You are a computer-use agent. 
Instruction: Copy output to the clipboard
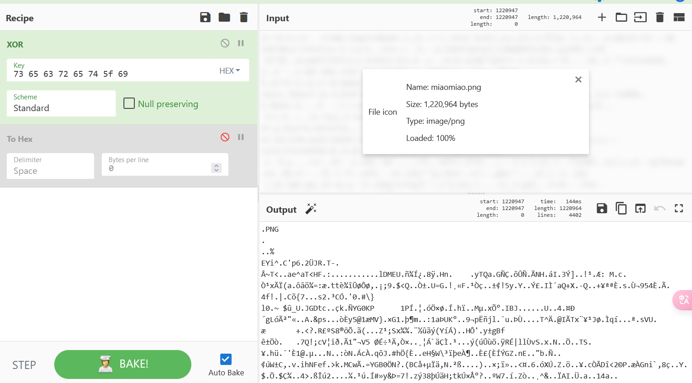point(621,208)
